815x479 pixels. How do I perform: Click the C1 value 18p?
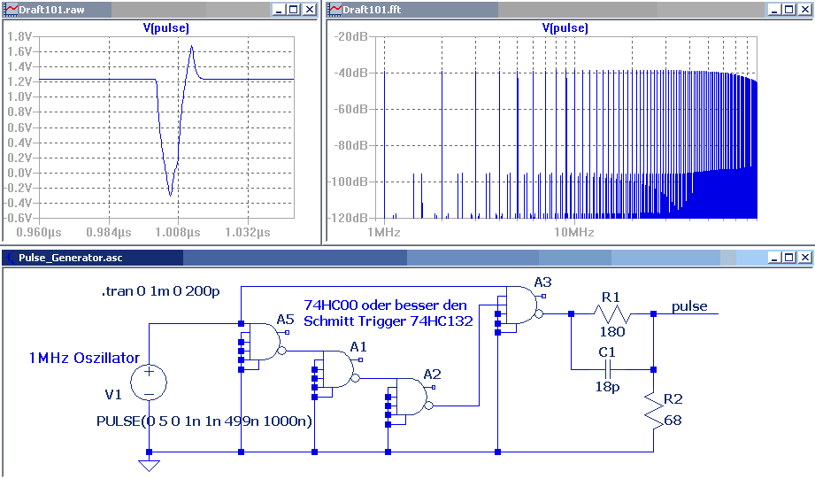(607, 387)
